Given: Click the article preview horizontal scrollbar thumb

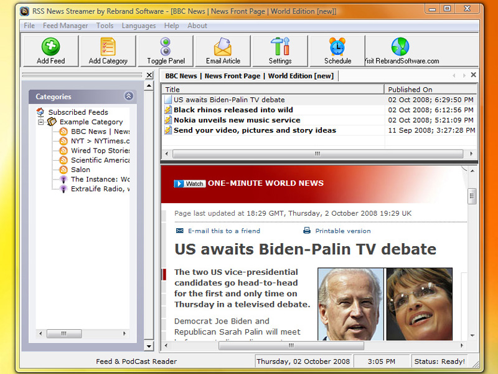Looking at the screenshot, I should pyautogui.click(x=291, y=346).
